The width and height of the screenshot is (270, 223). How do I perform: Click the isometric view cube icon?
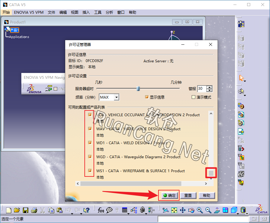pos(234,210)
